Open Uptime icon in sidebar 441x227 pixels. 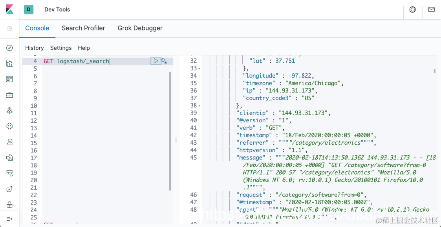[x=9, y=189]
